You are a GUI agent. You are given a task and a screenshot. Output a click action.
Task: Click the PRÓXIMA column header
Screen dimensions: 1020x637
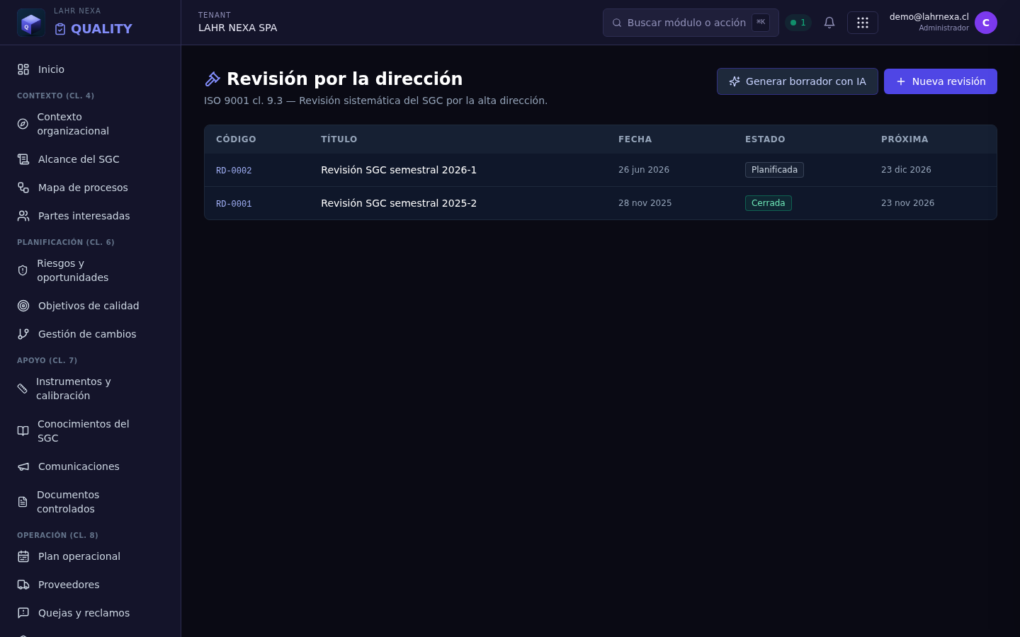[x=905, y=139]
